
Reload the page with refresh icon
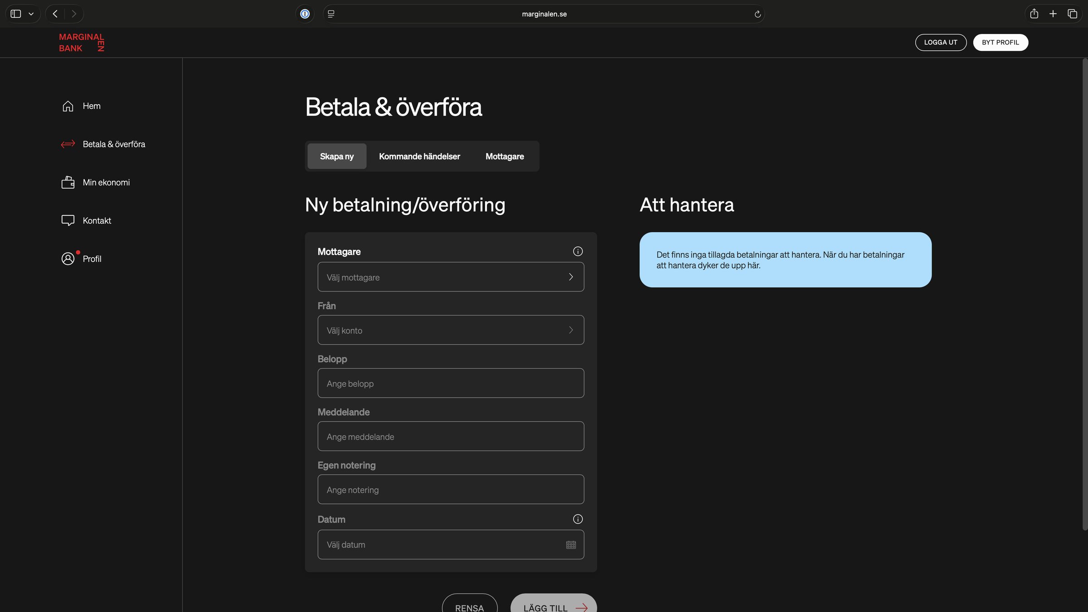pos(757,14)
